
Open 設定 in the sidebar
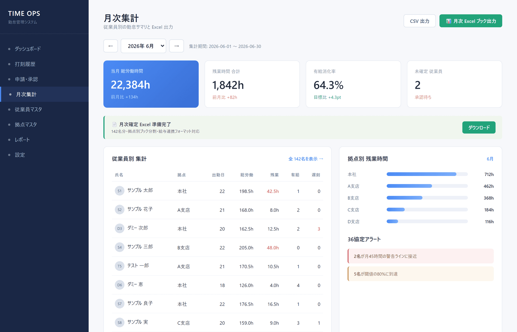coord(44,155)
